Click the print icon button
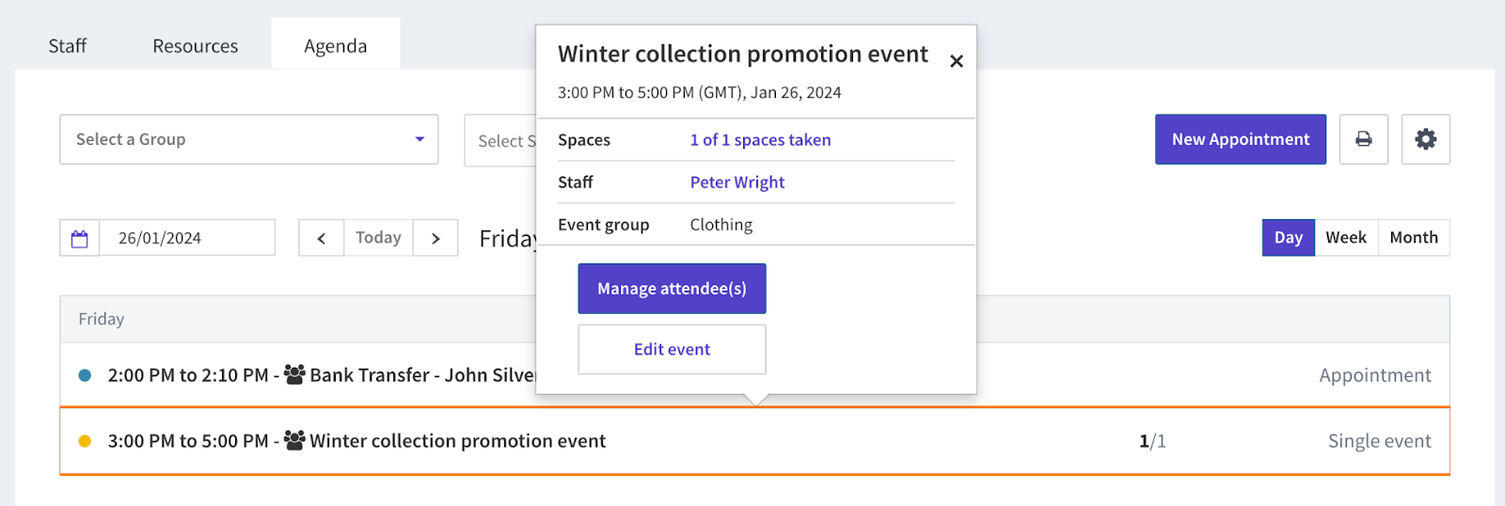1505x506 pixels. [x=1363, y=139]
